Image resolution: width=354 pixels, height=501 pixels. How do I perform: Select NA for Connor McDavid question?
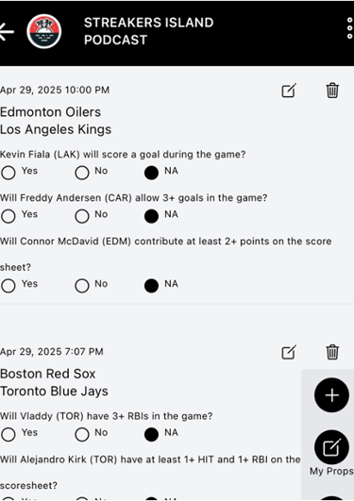pos(151,286)
